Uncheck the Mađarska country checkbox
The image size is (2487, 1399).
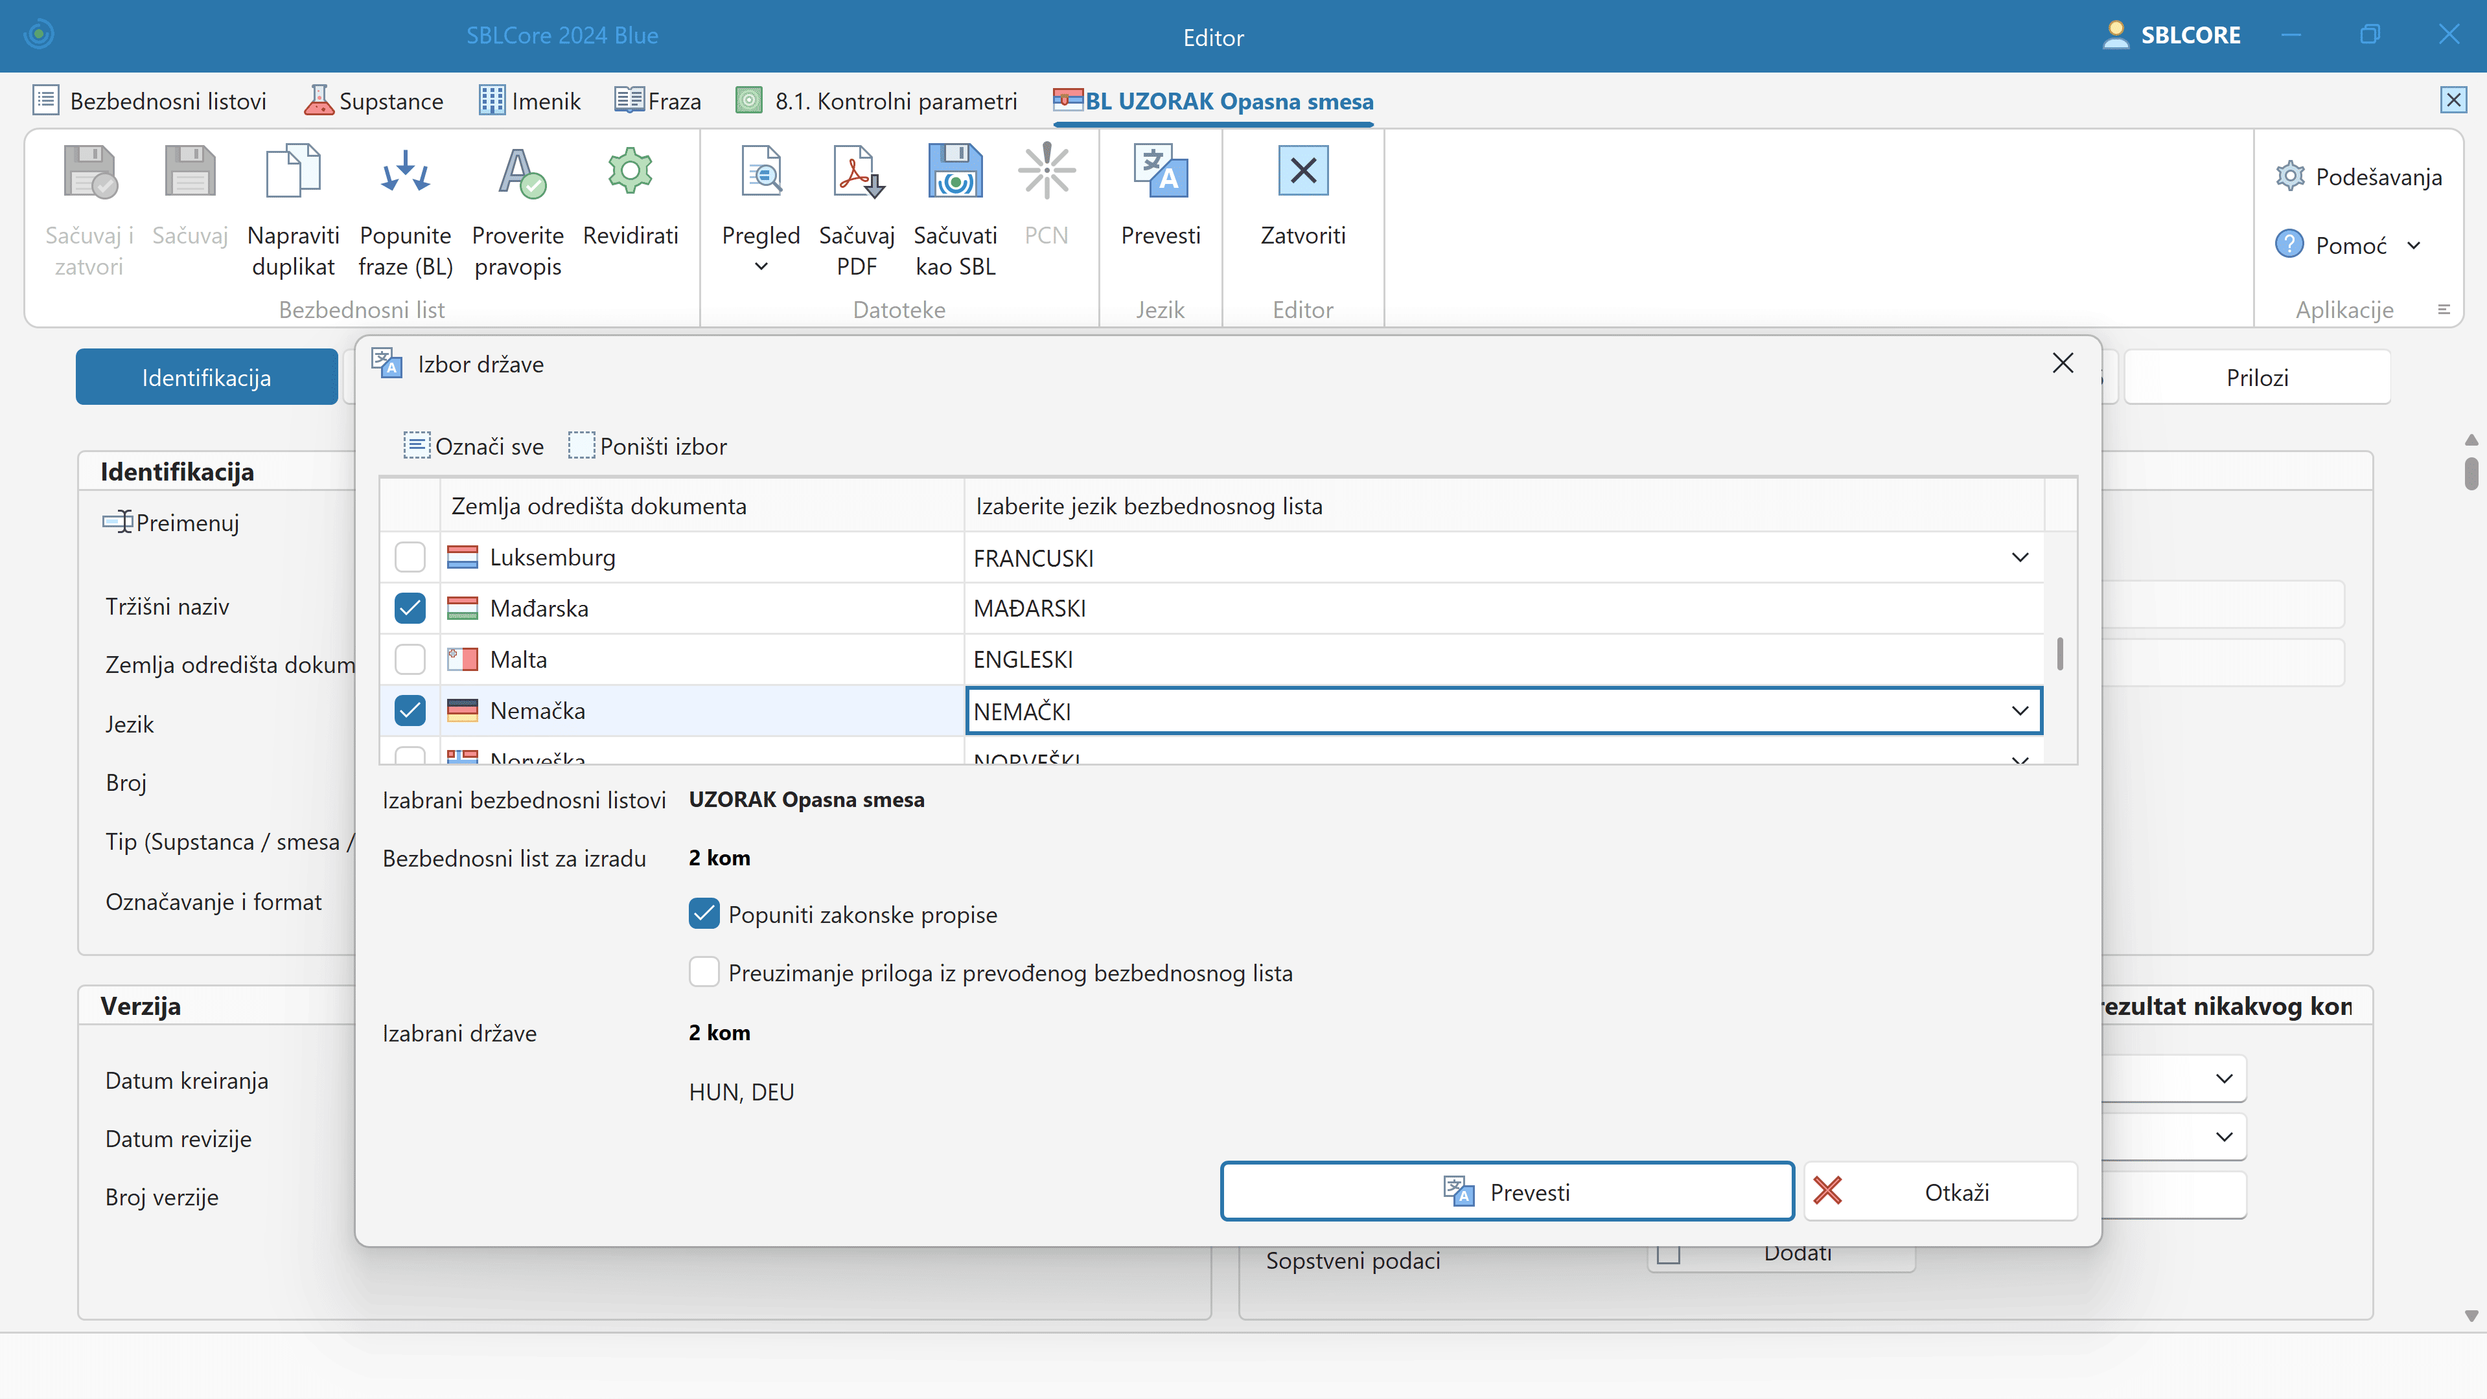click(410, 609)
